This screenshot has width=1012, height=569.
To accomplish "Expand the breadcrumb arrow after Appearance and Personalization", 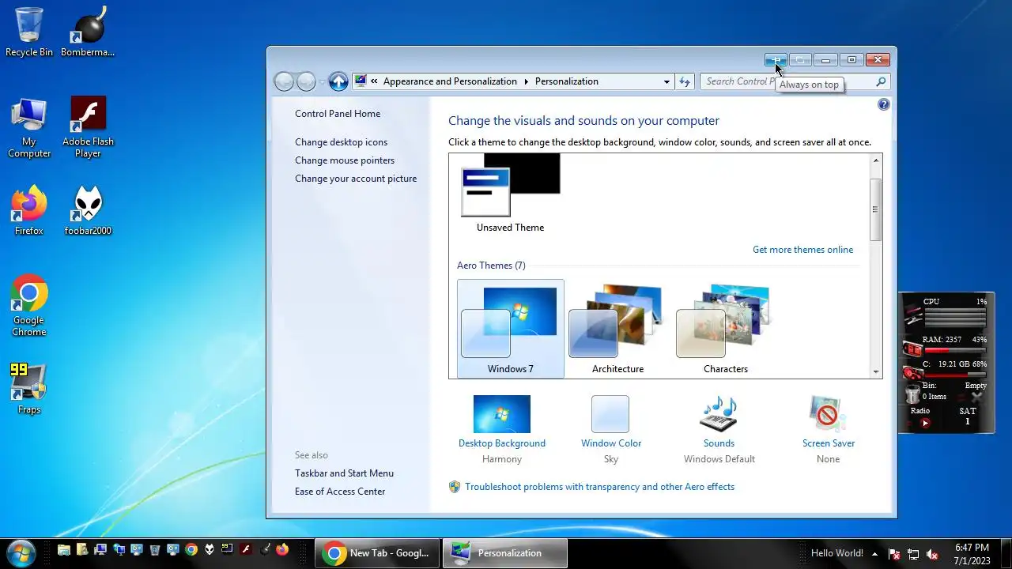I will (526, 81).
